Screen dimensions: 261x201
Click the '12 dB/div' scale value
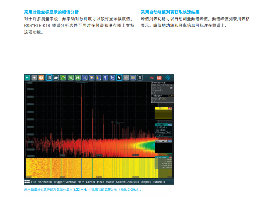point(161,127)
